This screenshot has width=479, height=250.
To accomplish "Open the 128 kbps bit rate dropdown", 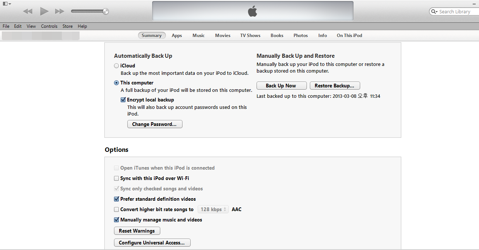I will coord(213,210).
